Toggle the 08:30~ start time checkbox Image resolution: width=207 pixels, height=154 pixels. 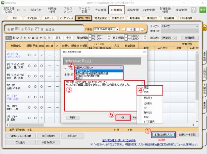(x=90, y=35)
